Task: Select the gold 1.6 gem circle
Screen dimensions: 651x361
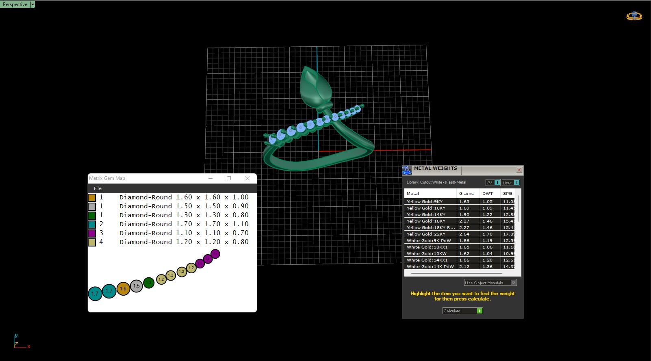Action: click(x=123, y=289)
